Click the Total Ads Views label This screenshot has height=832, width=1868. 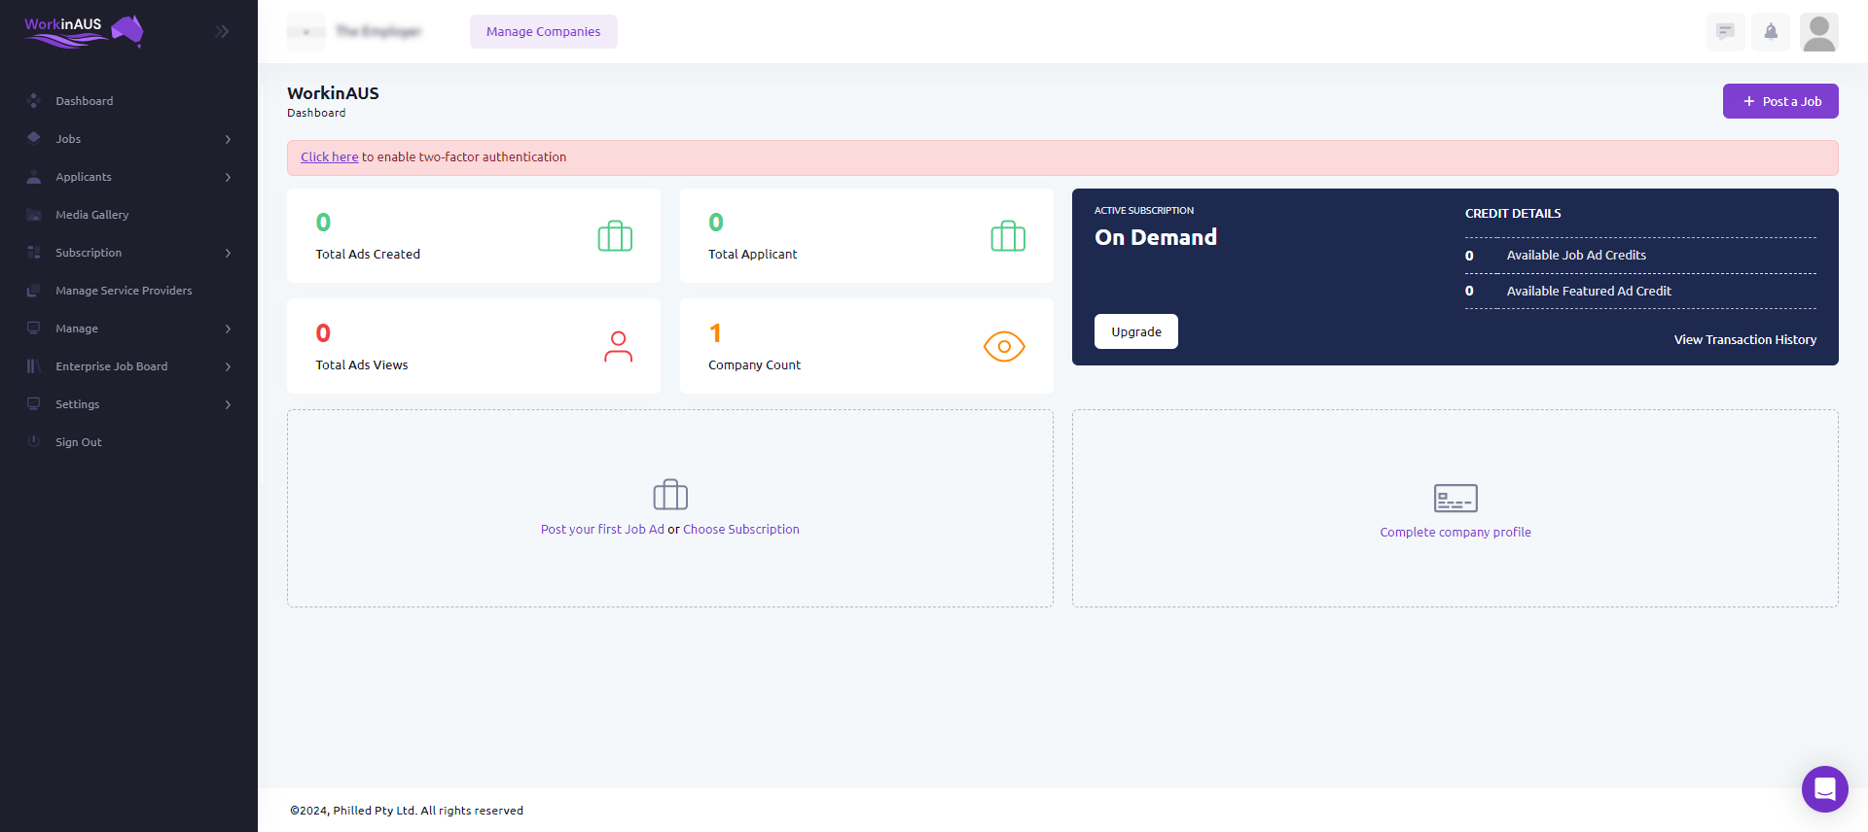point(362,364)
